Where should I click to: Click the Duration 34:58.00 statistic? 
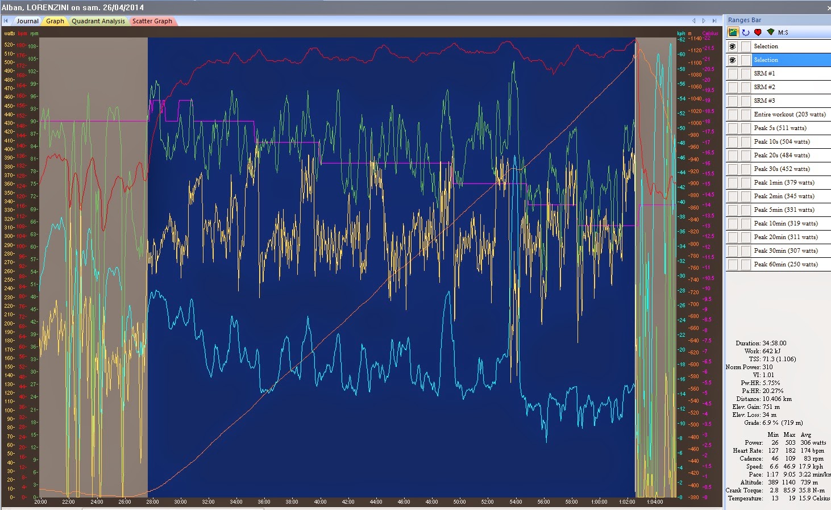tap(761, 344)
